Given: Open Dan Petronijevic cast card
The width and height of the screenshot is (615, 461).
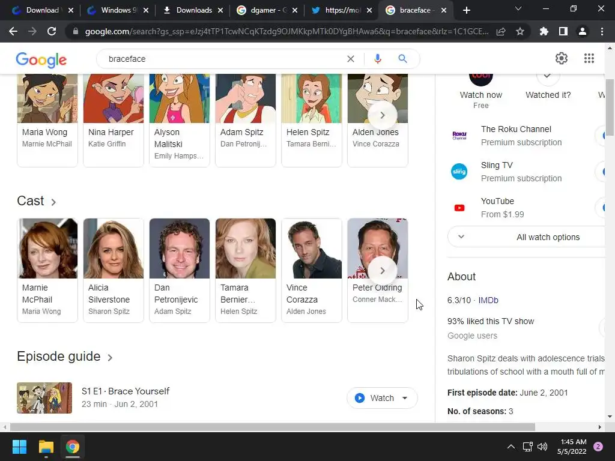Looking at the screenshot, I should (179, 271).
